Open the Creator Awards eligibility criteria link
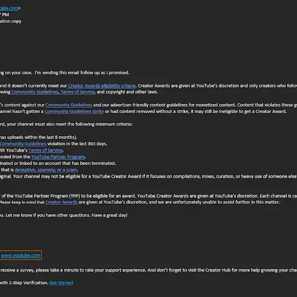 click(x=101, y=86)
